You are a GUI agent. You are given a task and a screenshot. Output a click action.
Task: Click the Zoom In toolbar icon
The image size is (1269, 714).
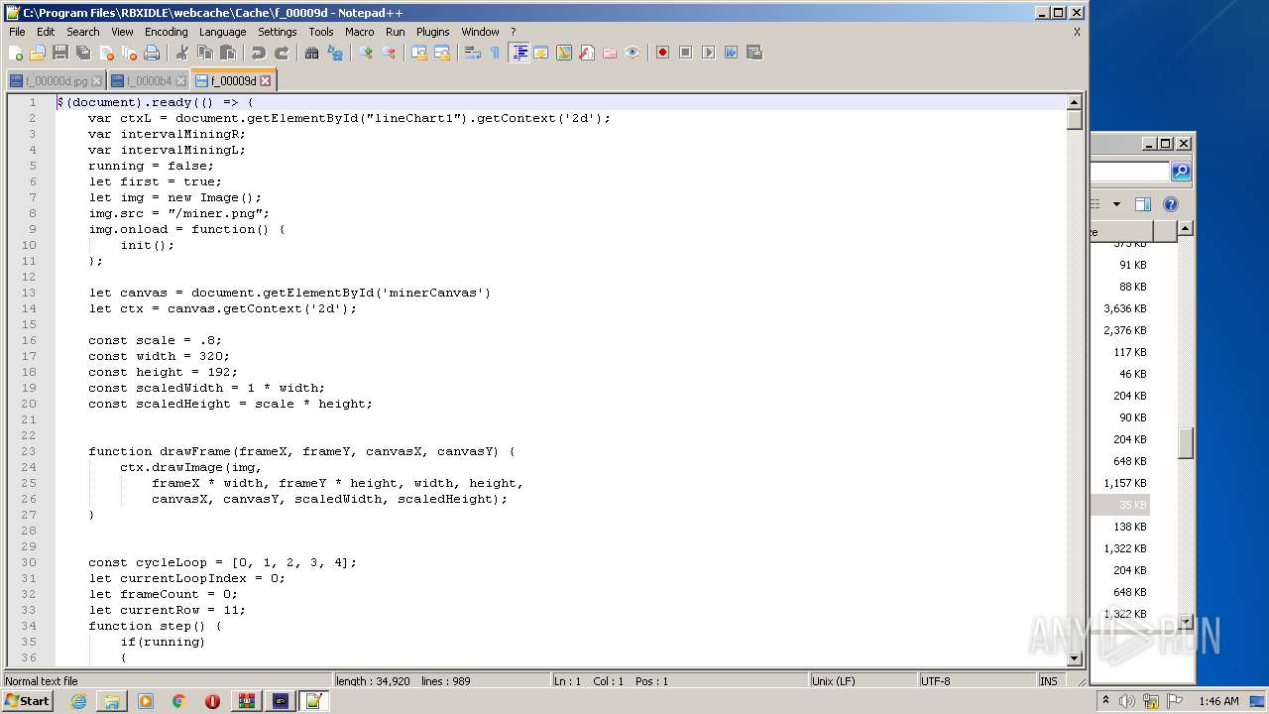tap(365, 53)
